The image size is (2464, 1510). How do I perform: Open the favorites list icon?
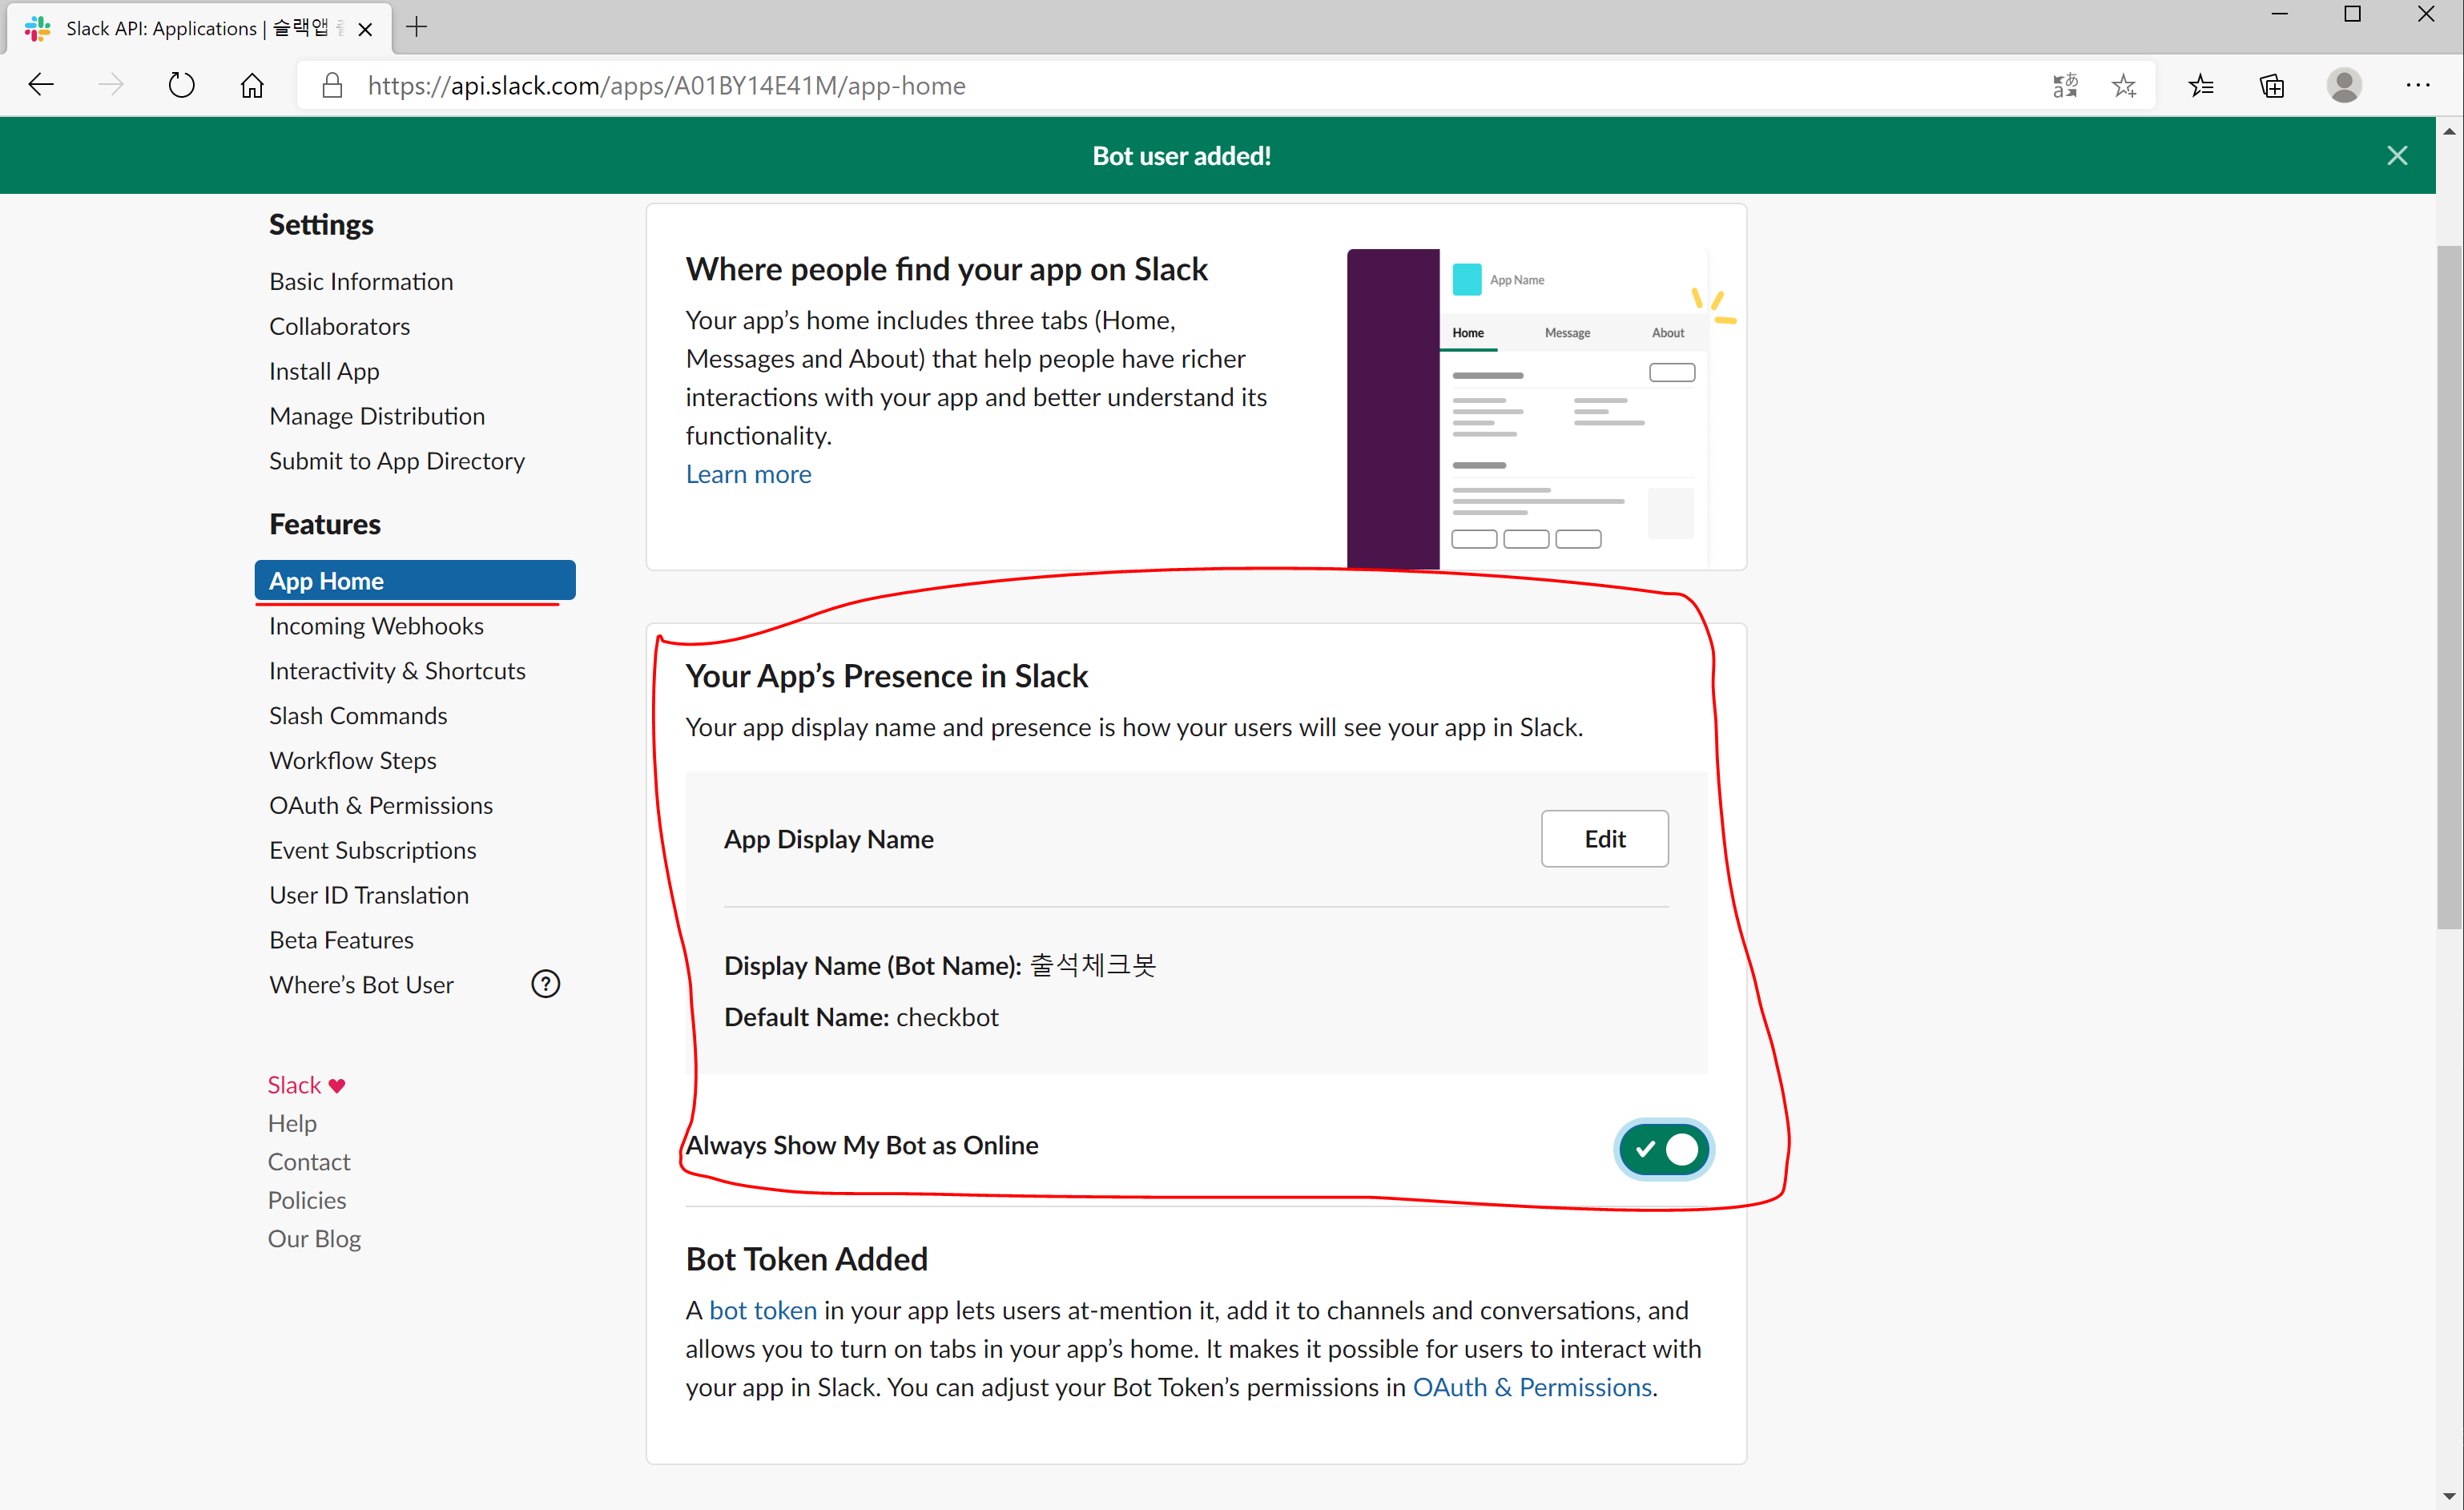coord(2200,85)
